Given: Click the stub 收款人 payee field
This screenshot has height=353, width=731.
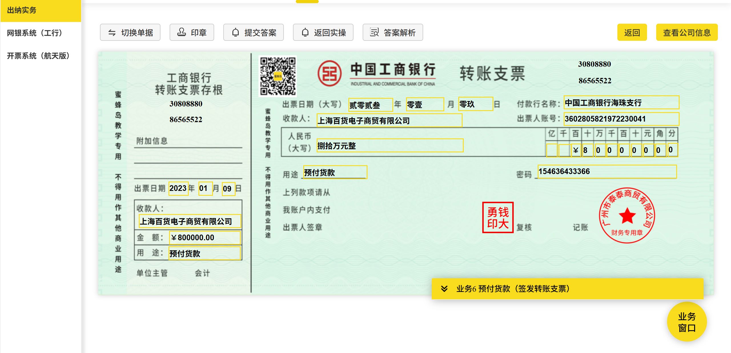Looking at the screenshot, I should (x=190, y=221).
